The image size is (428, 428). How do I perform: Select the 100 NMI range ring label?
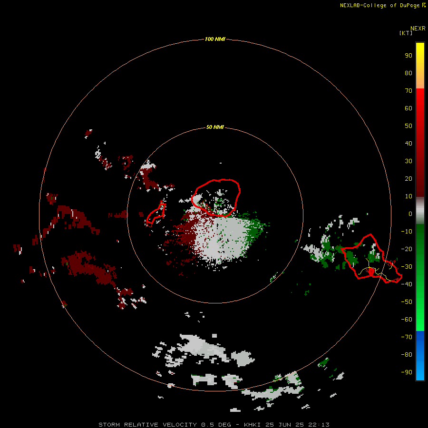[x=215, y=39]
